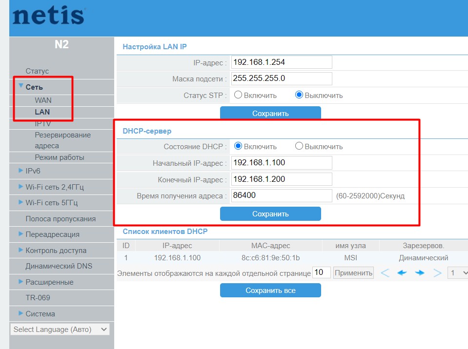
Task: Click the MAC-адрес column header
Action: click(x=270, y=246)
